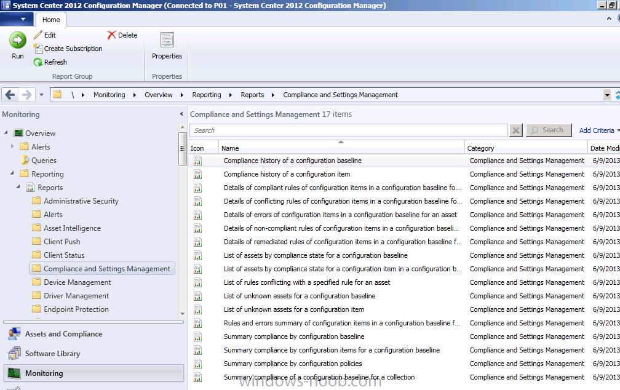Sort by the Name column header
This screenshot has width=620, height=390.
click(341, 148)
